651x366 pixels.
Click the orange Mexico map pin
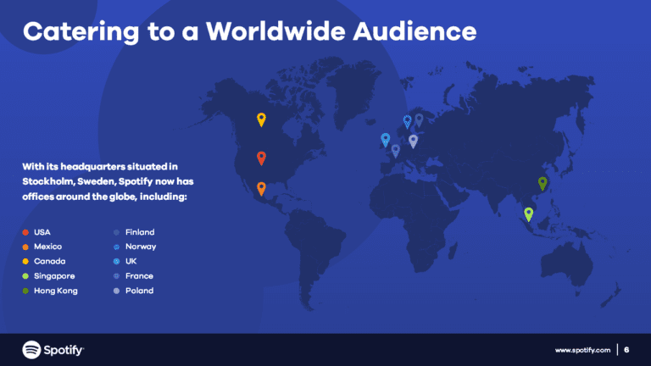[261, 189]
